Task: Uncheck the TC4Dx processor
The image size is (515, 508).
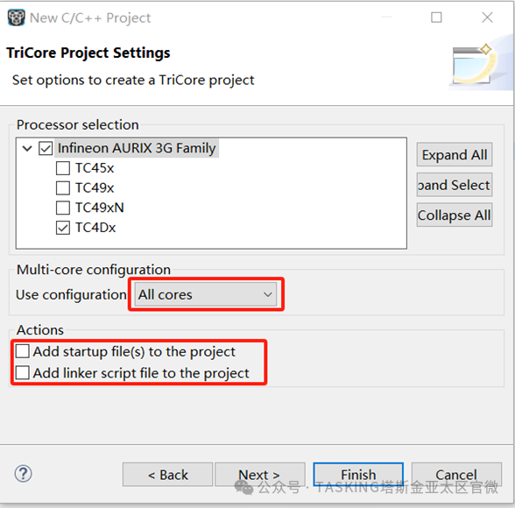Action: [x=63, y=228]
